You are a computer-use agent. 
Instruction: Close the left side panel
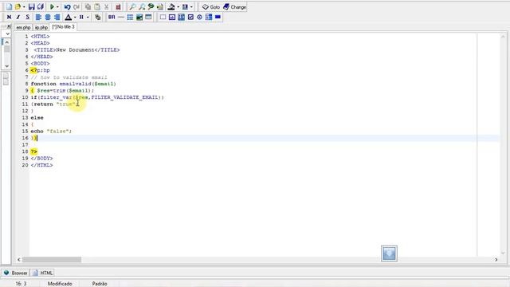coord(9,26)
